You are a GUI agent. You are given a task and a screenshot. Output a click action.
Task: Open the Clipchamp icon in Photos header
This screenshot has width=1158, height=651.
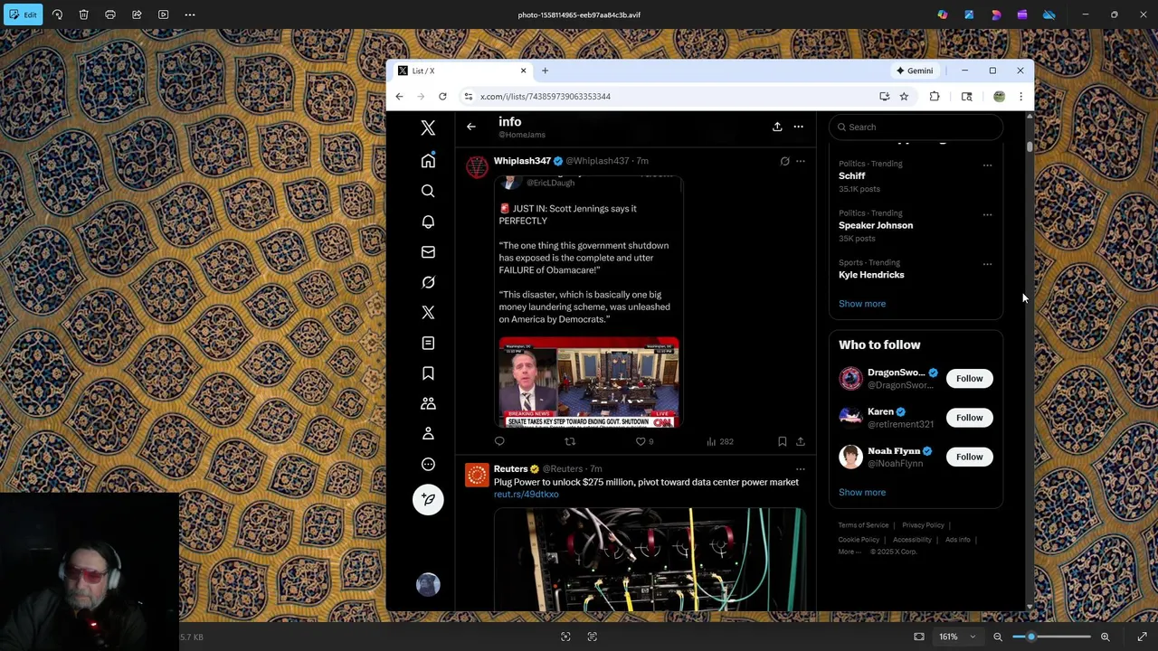pos(1022,14)
